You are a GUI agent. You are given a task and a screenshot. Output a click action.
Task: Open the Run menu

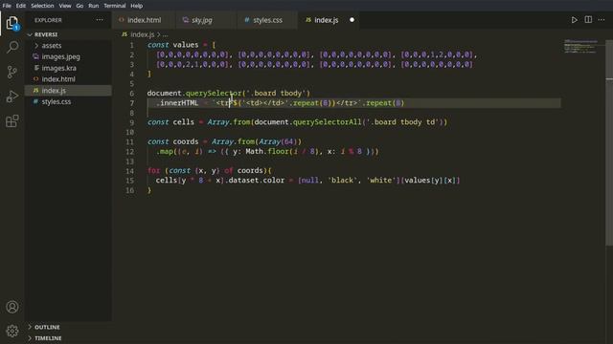tap(94, 6)
